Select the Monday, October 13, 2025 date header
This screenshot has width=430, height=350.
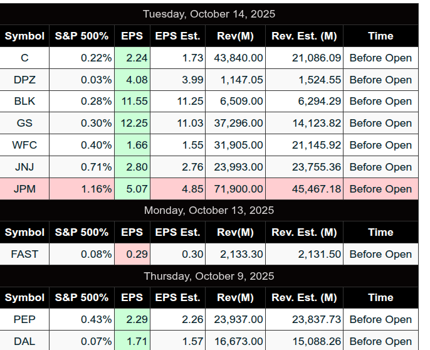pyautogui.click(x=209, y=210)
